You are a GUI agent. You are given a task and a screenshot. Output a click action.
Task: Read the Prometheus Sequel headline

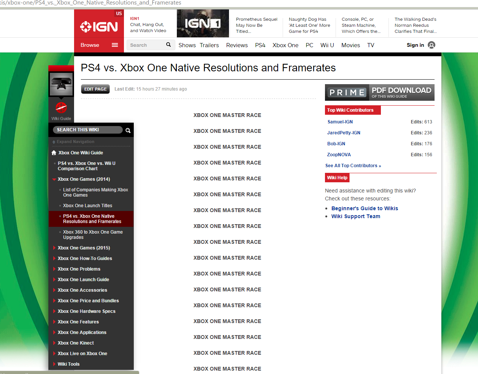tap(257, 25)
